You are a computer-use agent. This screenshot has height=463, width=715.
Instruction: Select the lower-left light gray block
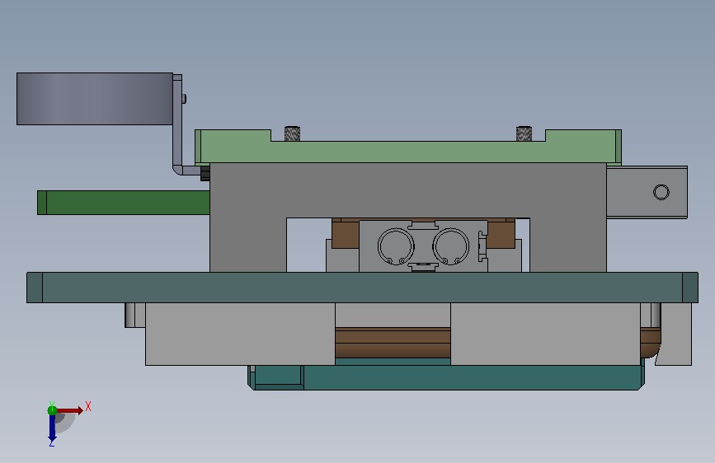[x=240, y=334]
